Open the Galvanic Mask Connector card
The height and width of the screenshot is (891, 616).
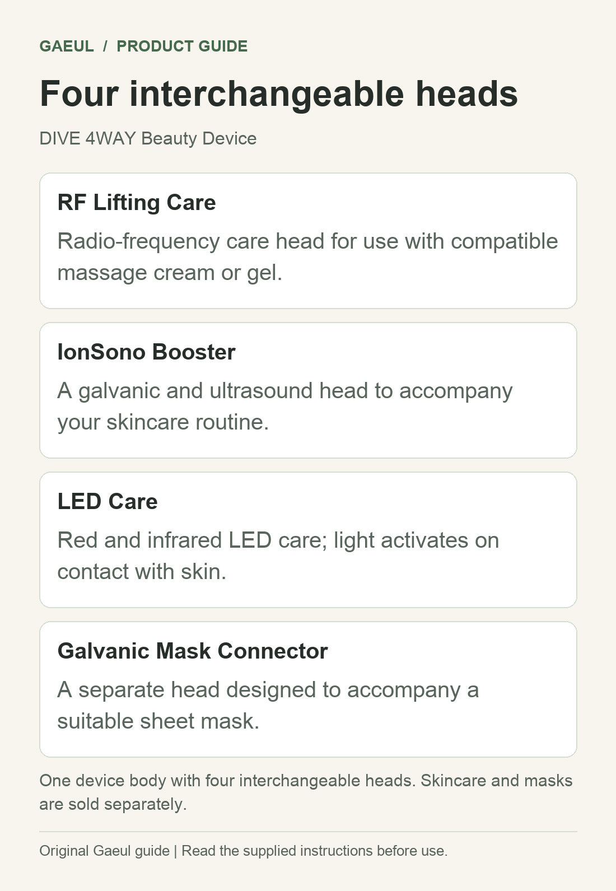point(308,689)
